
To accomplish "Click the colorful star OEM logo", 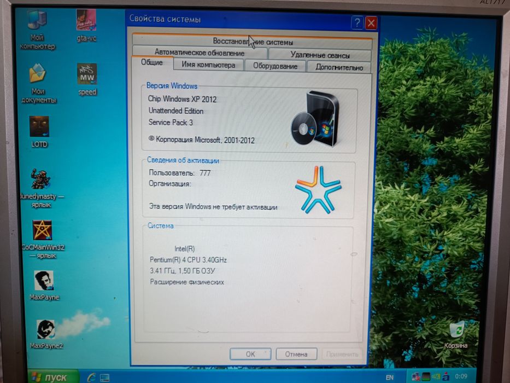I will (x=318, y=189).
